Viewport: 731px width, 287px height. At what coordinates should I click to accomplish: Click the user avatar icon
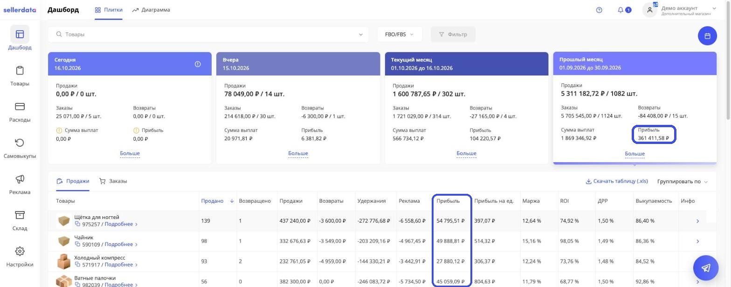click(649, 10)
